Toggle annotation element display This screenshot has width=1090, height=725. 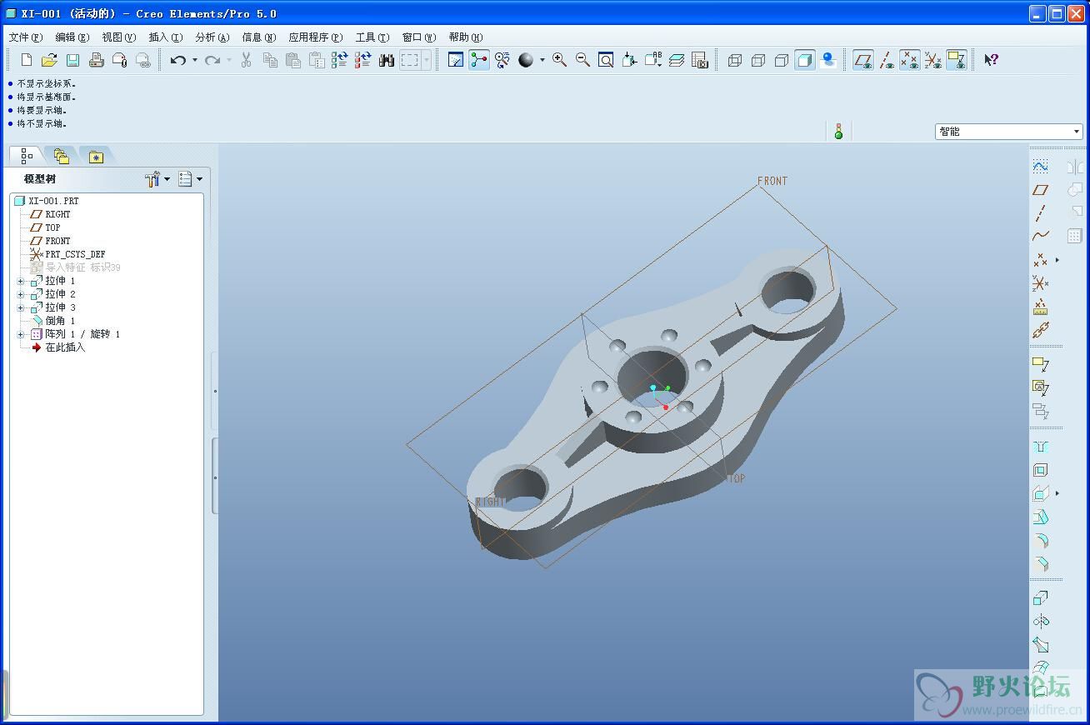point(957,60)
